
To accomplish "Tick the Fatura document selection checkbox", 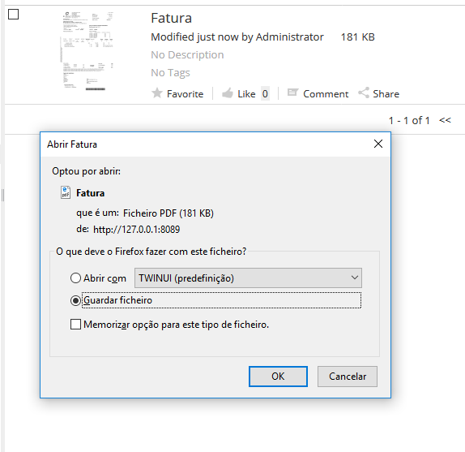I will point(13,14).
